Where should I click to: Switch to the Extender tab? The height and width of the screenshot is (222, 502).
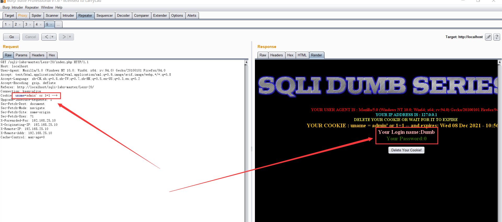160,16
